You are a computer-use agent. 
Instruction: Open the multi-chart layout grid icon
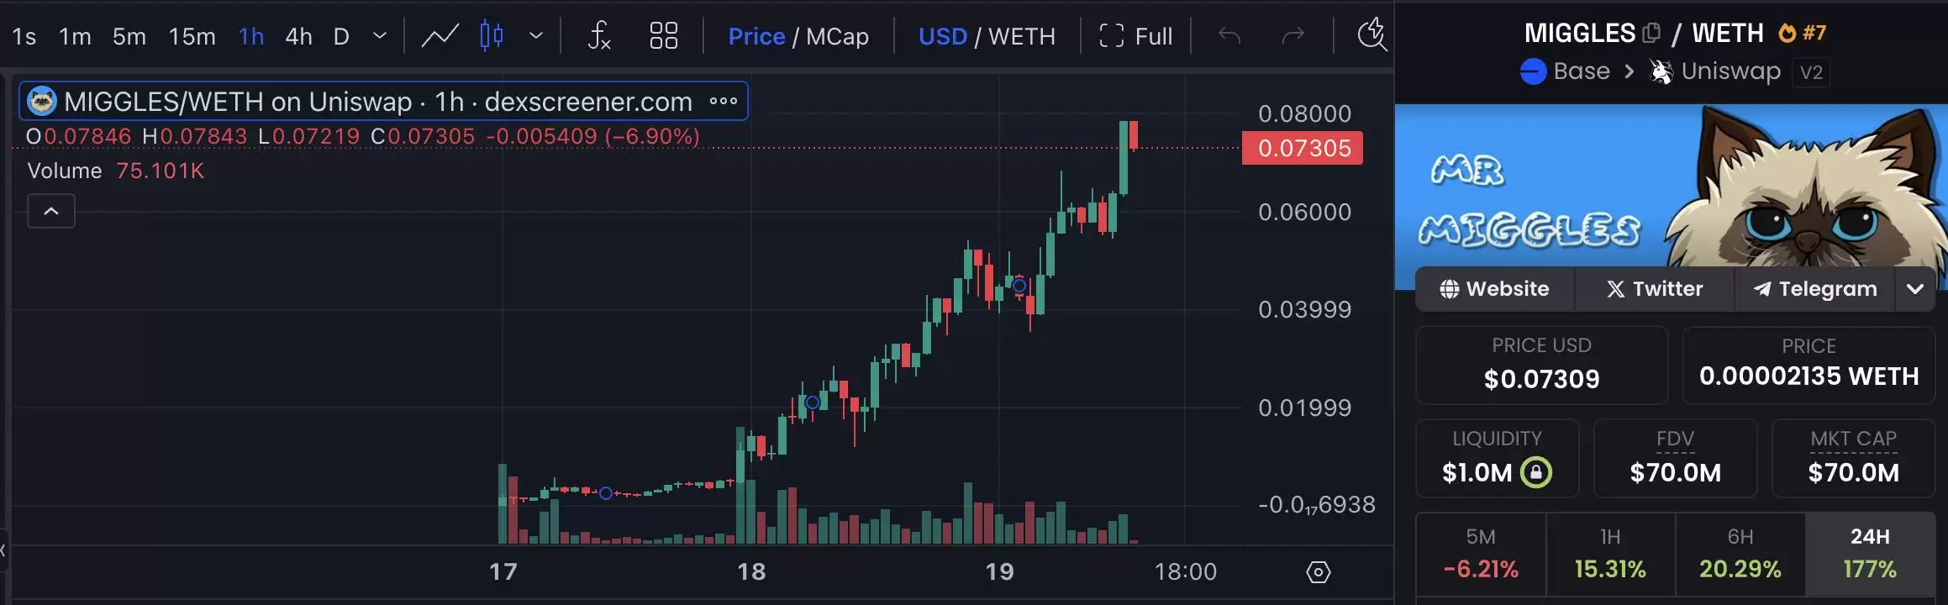[x=663, y=36]
